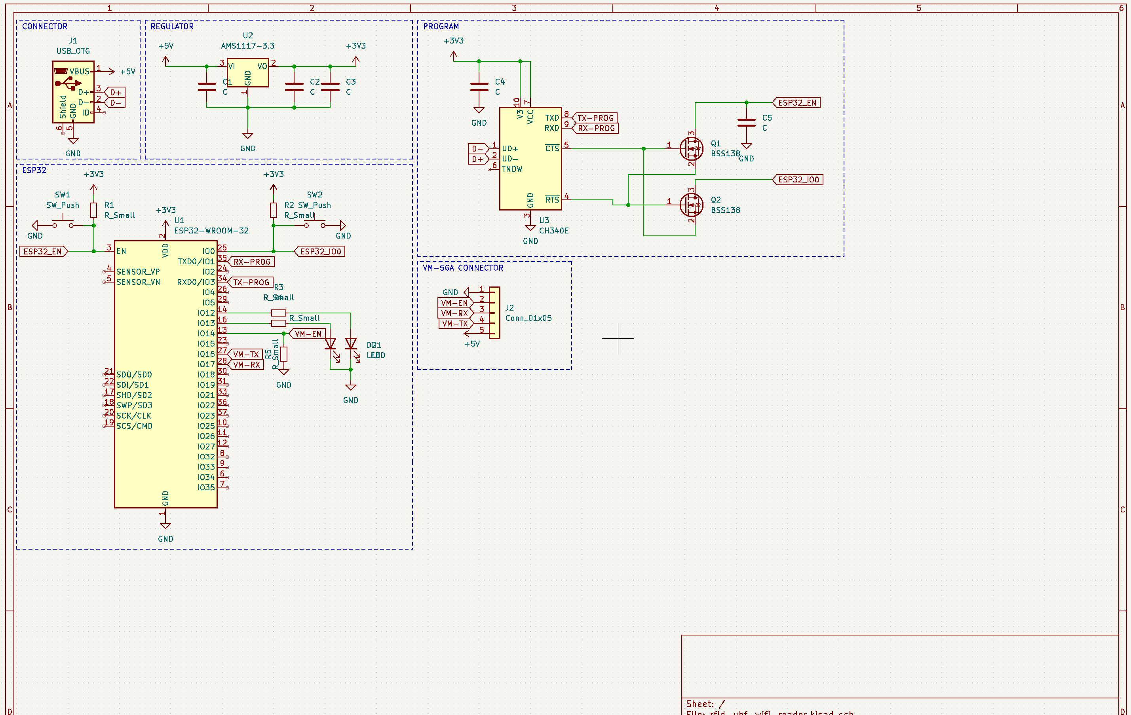The width and height of the screenshot is (1131, 715).
Task: Select the Q2 BSS138 MOSFET symbol
Action: [691, 205]
